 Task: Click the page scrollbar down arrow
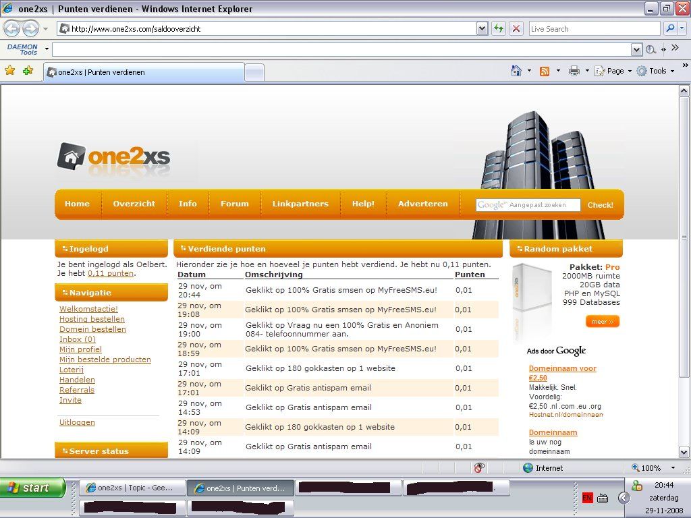(x=684, y=452)
